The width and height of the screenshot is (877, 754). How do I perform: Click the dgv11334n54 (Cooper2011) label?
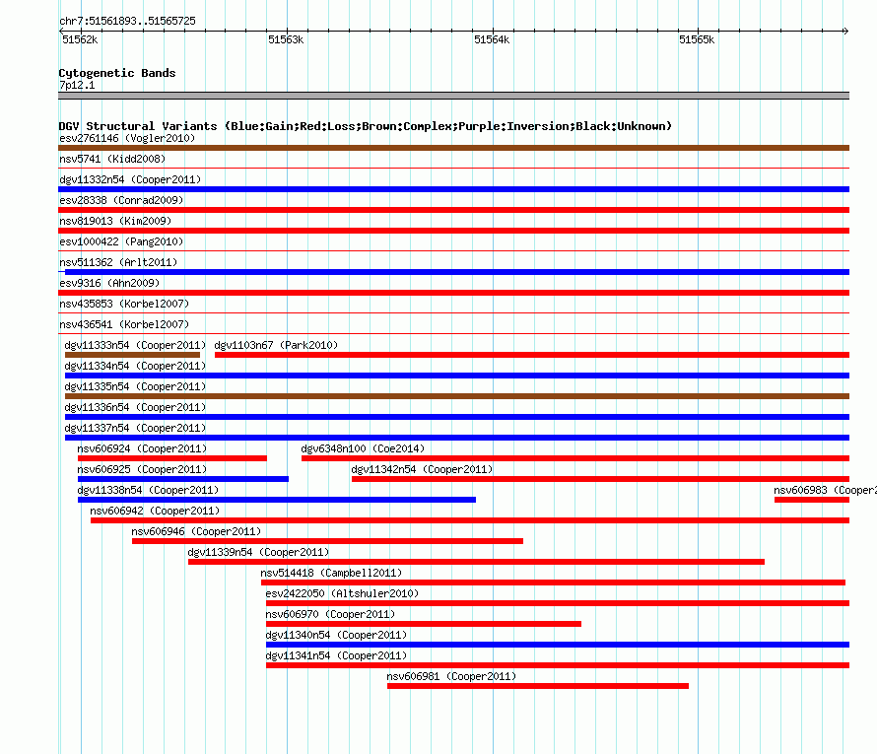click(x=135, y=366)
